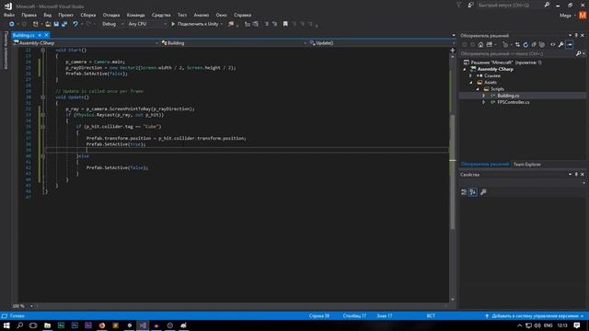The image size is (589, 331).
Task: Click the feedback icon near quick launch
Action: (470, 5)
